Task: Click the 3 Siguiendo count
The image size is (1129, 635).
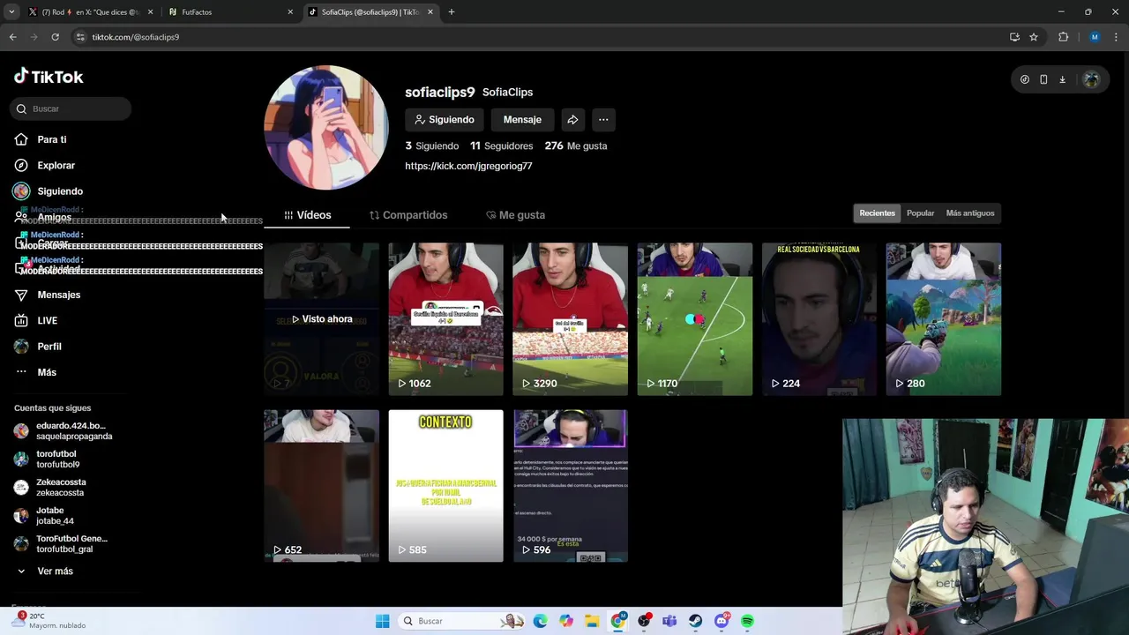Action: 432,146
